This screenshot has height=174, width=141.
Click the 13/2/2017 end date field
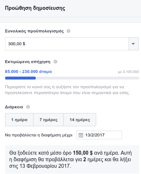pyautogui.click(x=99, y=135)
